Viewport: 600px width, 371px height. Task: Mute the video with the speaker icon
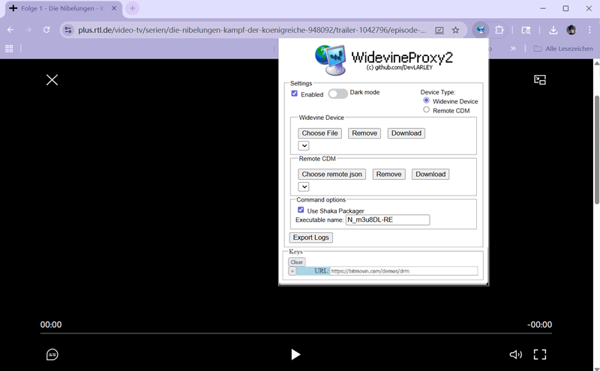point(515,355)
